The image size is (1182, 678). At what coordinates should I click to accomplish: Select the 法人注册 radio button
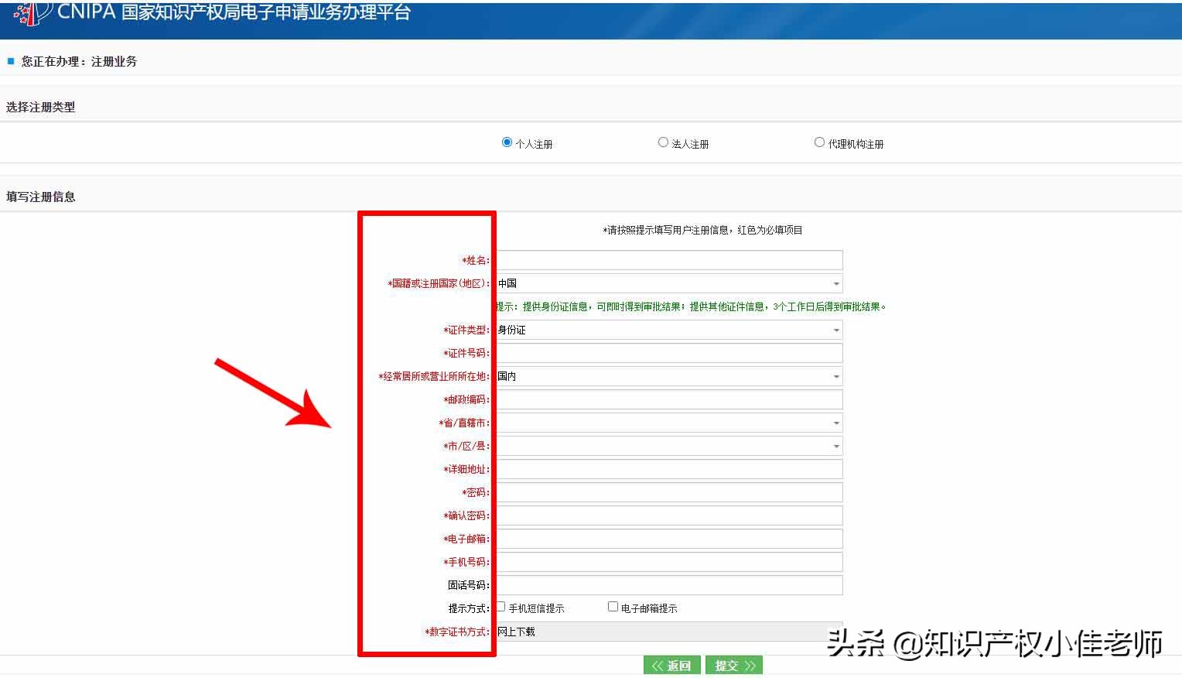(x=663, y=142)
